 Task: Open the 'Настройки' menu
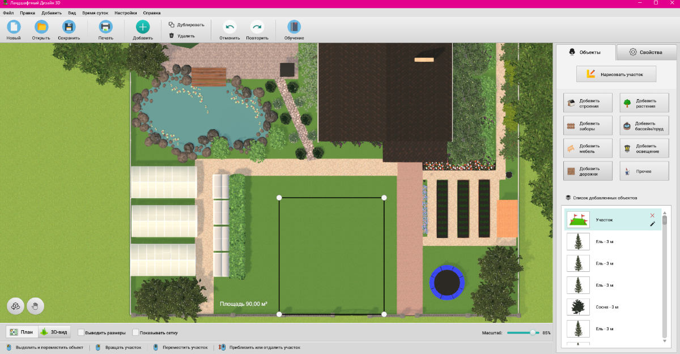tap(125, 12)
